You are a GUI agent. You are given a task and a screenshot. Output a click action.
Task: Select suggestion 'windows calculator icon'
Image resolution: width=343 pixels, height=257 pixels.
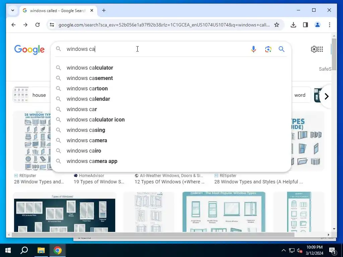pyautogui.click(x=171, y=119)
